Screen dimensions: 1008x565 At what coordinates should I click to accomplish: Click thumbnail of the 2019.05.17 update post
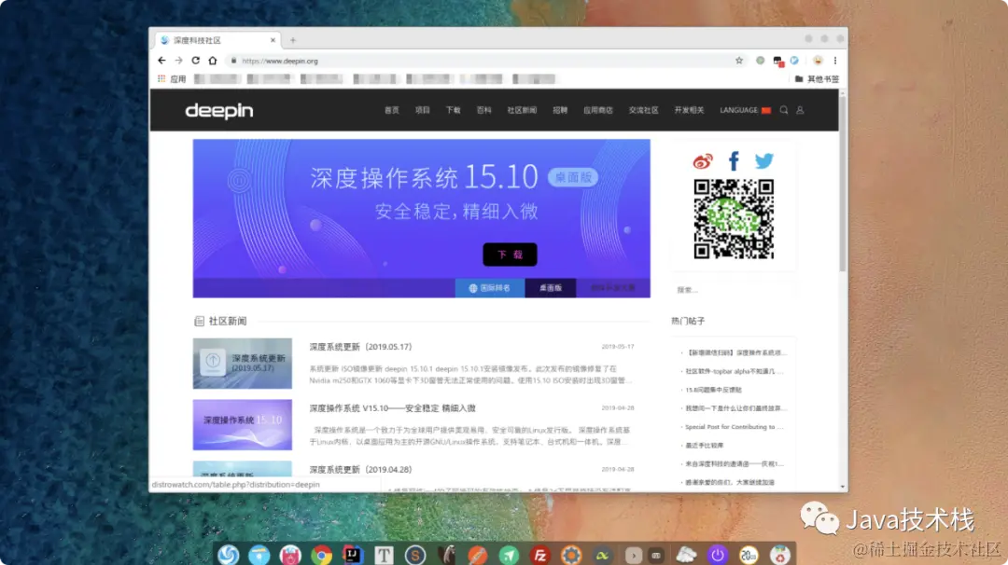243,364
